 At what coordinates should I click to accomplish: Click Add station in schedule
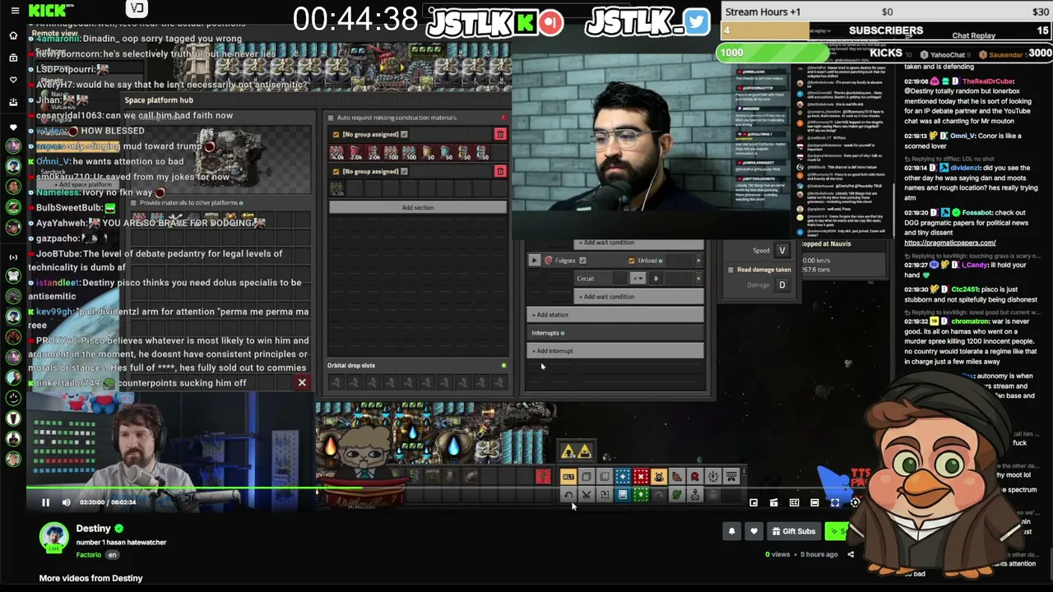point(615,315)
